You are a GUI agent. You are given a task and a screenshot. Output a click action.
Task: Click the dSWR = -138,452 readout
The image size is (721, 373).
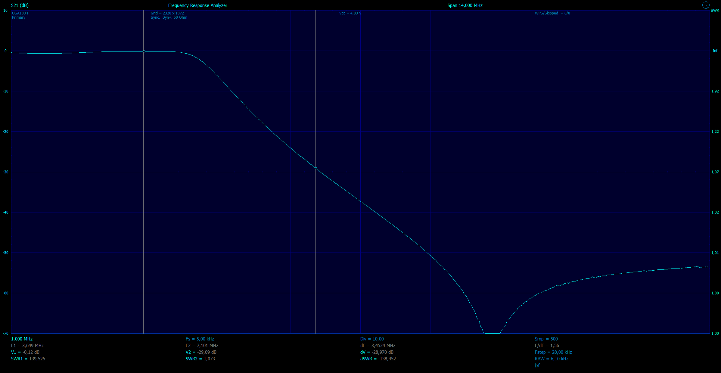click(378, 359)
